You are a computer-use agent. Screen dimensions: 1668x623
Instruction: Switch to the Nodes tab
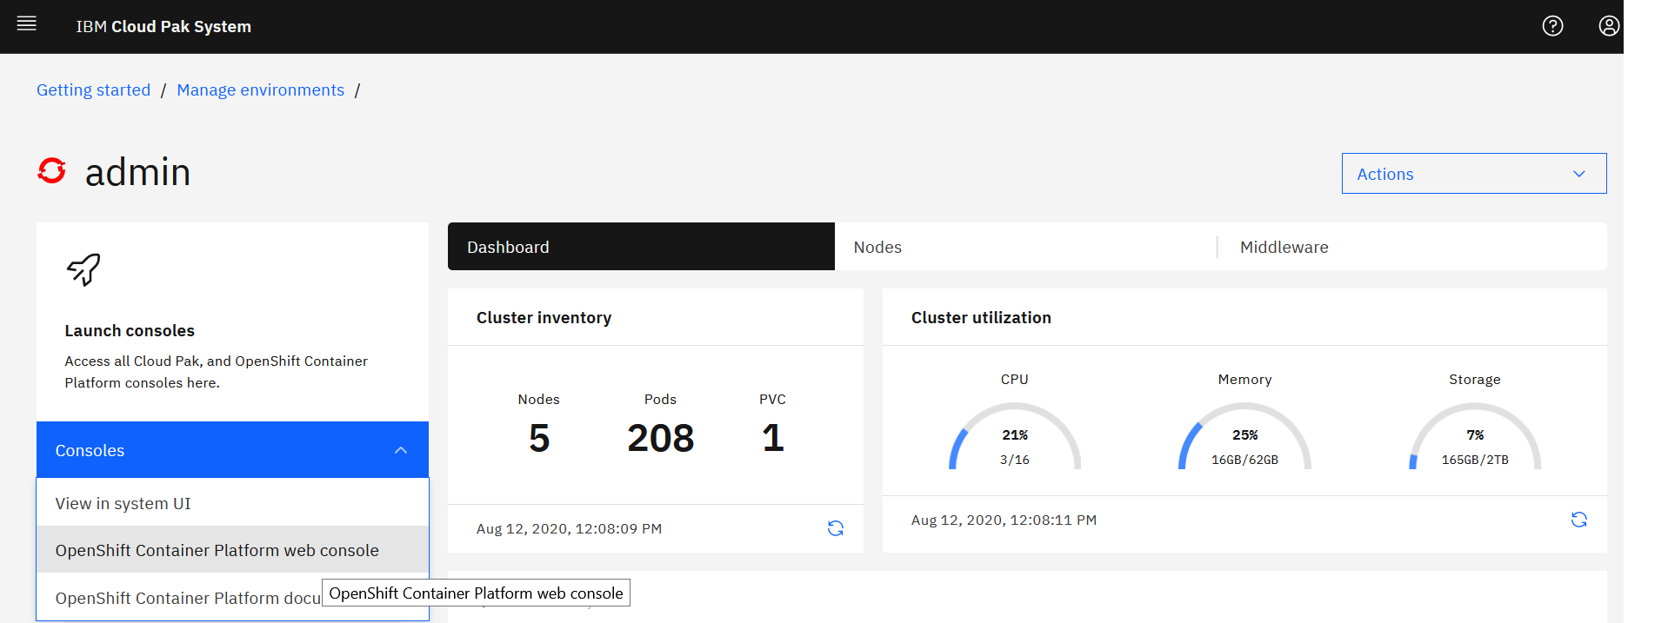click(877, 248)
